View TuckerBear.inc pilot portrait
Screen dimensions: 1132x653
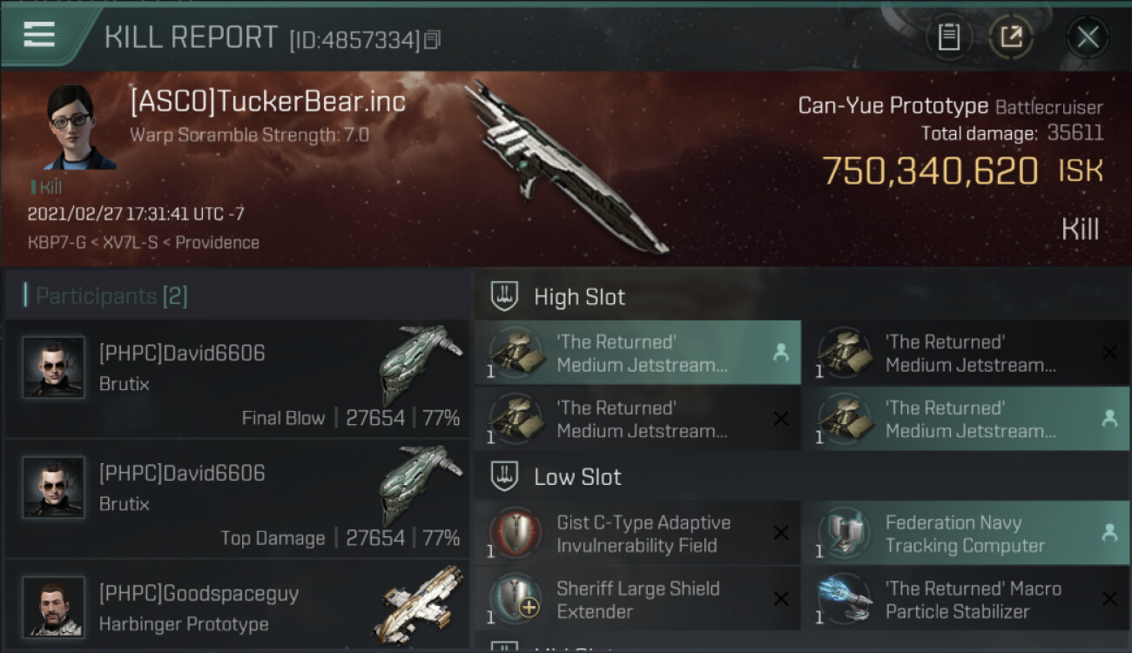pyautogui.click(x=79, y=127)
